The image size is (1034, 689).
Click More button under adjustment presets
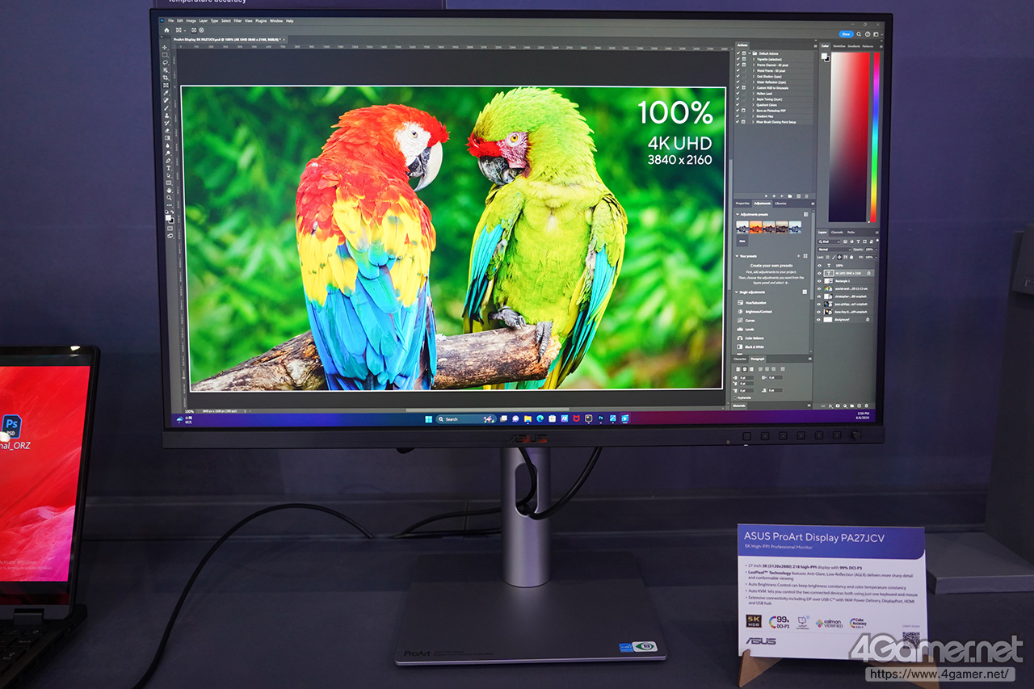point(742,241)
